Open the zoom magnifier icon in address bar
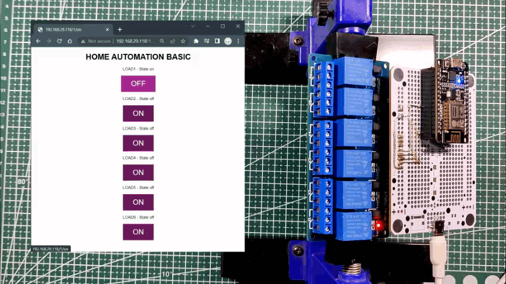 [162, 41]
